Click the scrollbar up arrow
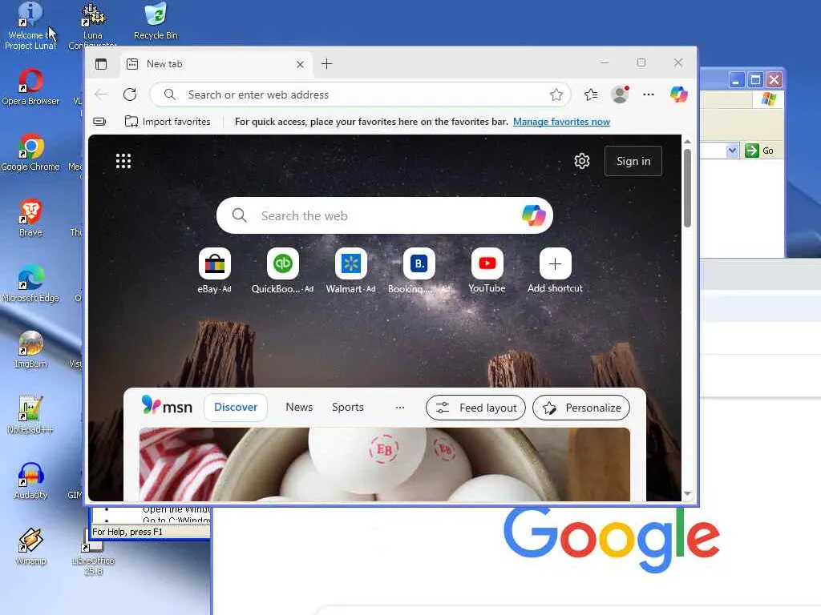Image resolution: width=821 pixels, height=615 pixels. coord(687,142)
